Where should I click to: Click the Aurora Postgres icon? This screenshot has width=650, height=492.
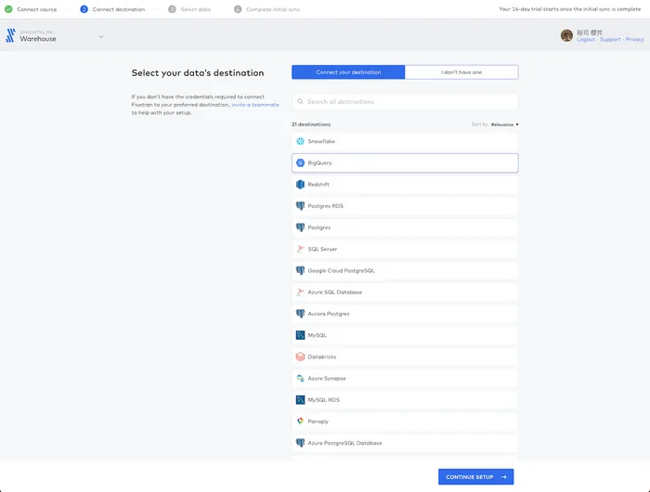point(300,314)
